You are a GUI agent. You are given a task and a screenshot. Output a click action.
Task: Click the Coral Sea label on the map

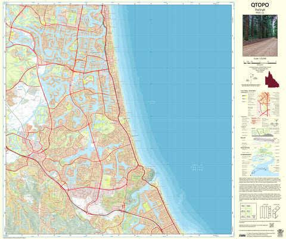(152, 102)
